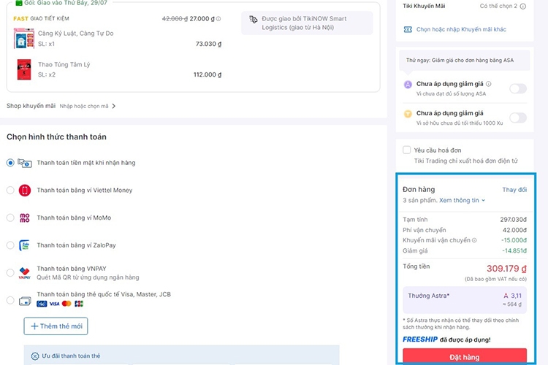Click info icon next to ASA discount label

(x=489, y=84)
